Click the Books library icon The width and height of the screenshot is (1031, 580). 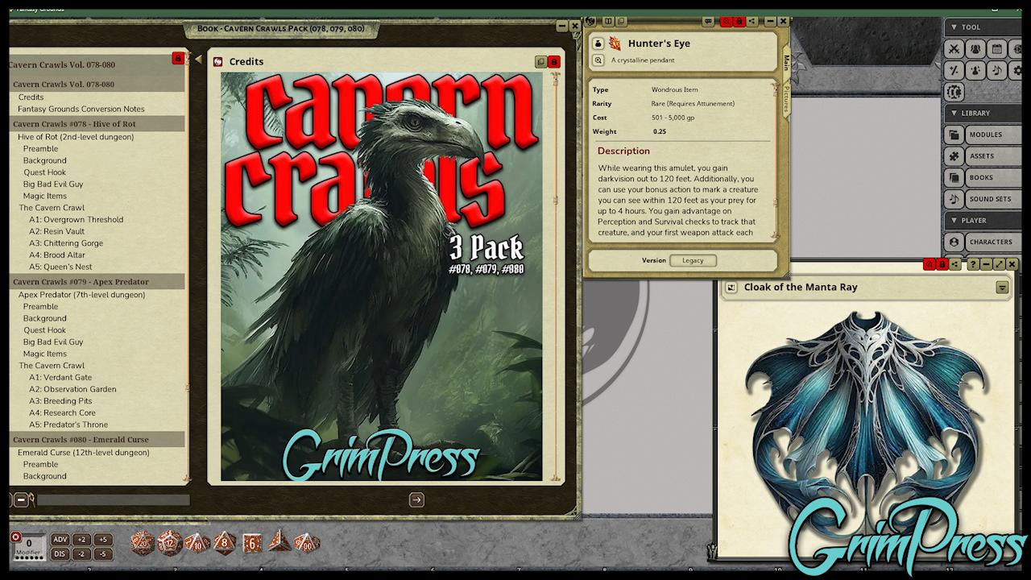click(954, 177)
